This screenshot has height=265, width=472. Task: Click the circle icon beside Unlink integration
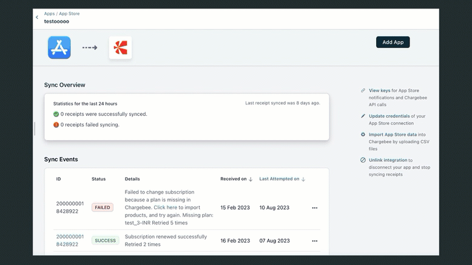(363, 160)
